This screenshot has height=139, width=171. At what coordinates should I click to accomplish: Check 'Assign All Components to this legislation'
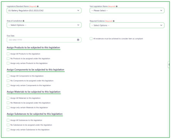pyautogui.click(x=8, y=76)
